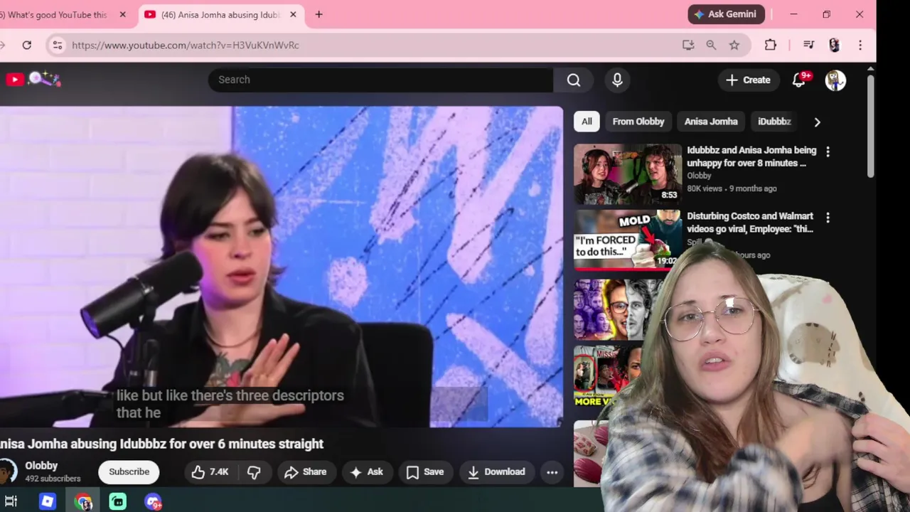Open the media controls icon in toolbar
The image size is (910, 512).
coord(808,45)
